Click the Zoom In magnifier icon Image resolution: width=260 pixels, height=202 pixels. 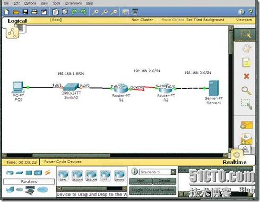[96, 12]
